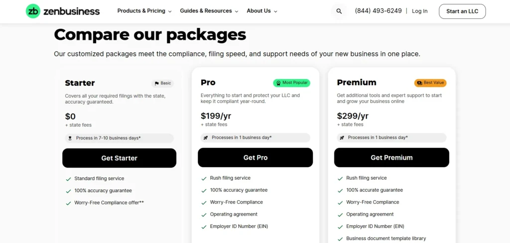
Task: Click the Most Popular badge icon
Action: [278, 83]
